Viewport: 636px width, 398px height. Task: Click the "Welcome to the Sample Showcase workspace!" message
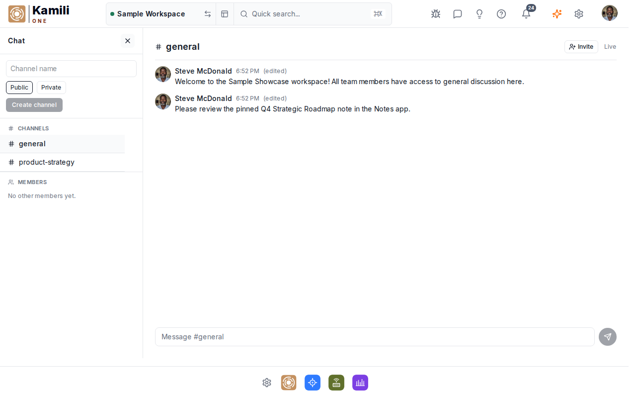click(349, 82)
